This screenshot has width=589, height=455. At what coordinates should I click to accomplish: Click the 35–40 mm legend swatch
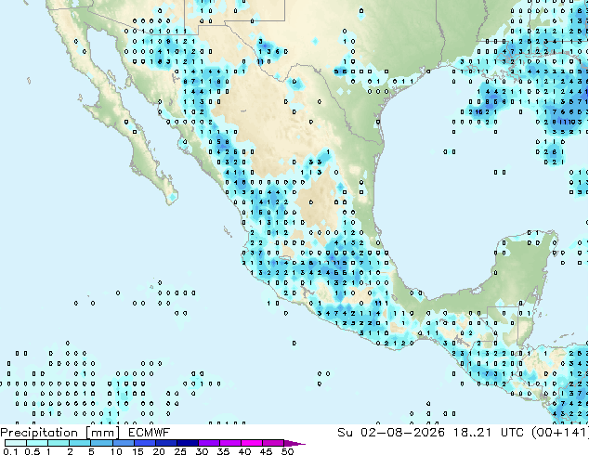point(230,443)
